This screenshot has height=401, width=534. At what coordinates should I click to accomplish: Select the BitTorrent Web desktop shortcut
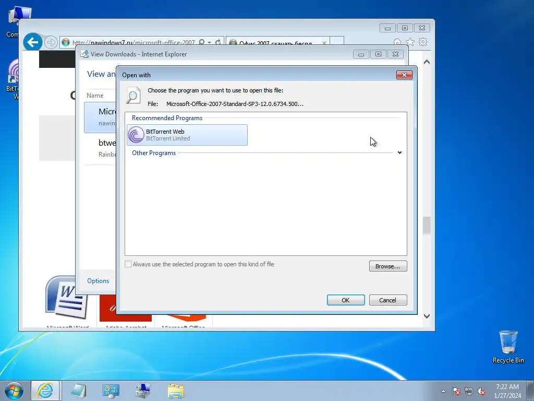pyautogui.click(x=13, y=79)
